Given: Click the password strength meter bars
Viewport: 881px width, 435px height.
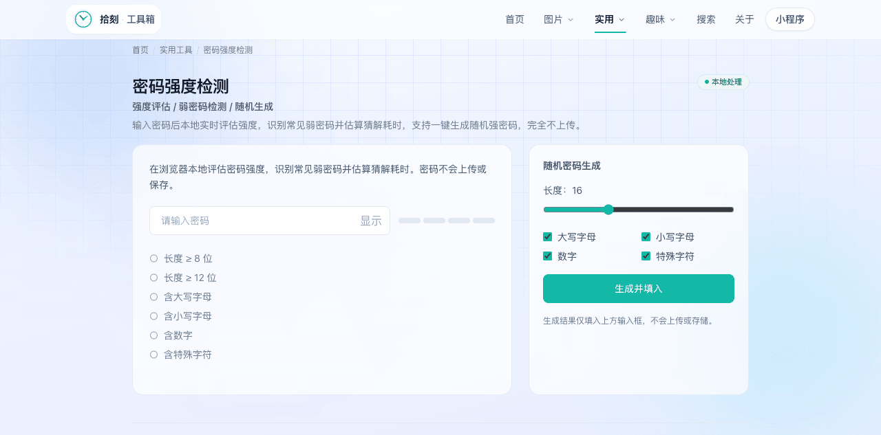Looking at the screenshot, I should [x=447, y=221].
